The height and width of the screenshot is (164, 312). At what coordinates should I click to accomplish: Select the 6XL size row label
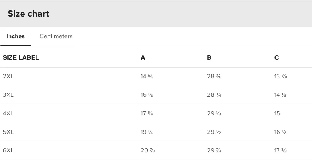8,150
